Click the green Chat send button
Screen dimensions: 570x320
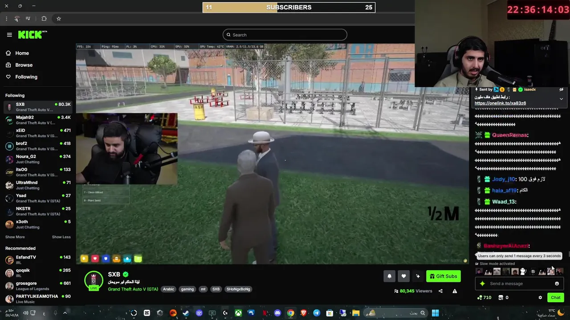pos(556,297)
